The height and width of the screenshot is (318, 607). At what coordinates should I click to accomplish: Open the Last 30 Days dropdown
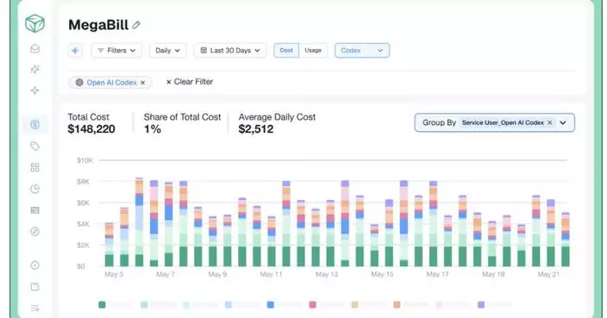(x=230, y=50)
